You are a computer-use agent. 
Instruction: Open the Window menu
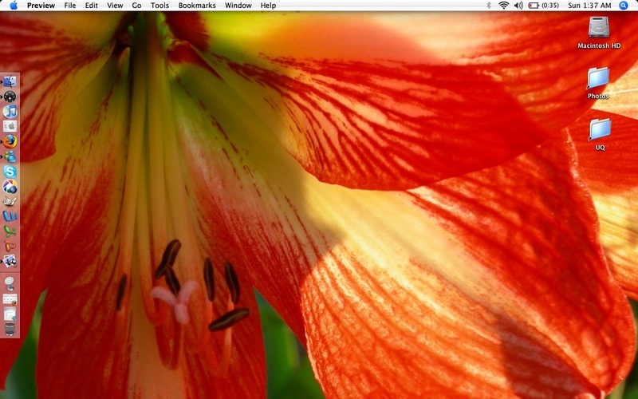[238, 6]
